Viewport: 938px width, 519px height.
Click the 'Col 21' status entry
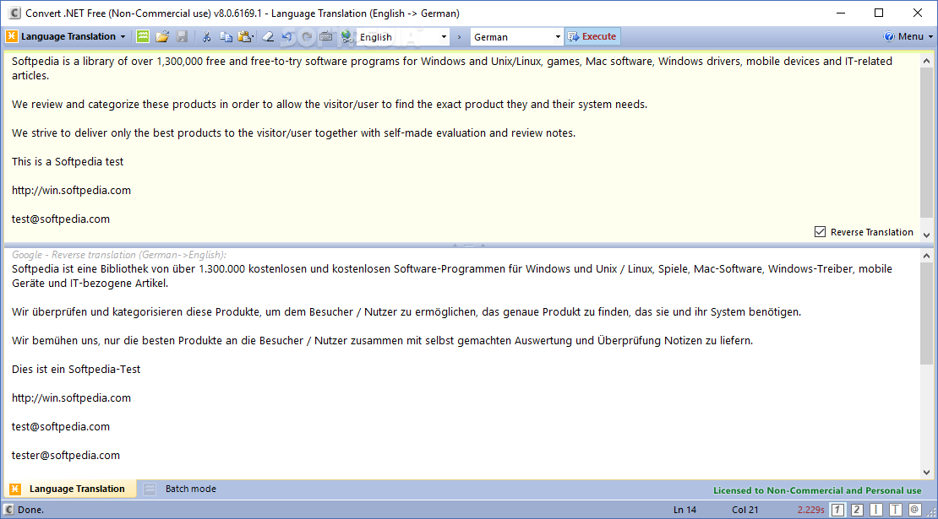[x=744, y=510]
